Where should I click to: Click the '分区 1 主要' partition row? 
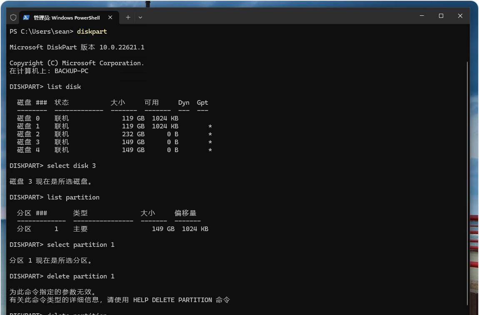[113, 229]
